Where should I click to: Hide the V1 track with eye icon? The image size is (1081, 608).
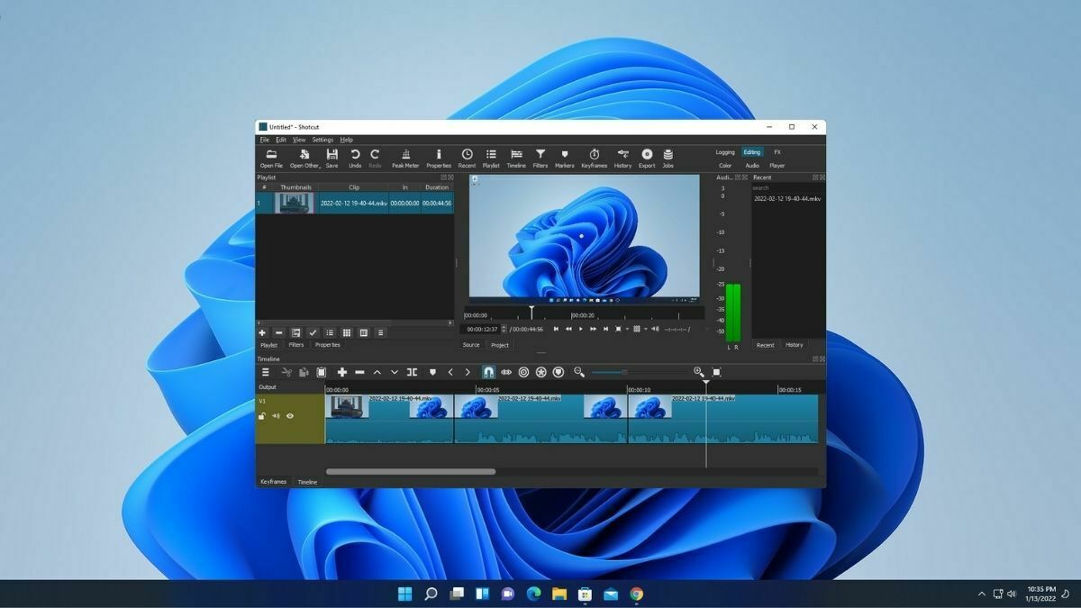290,416
